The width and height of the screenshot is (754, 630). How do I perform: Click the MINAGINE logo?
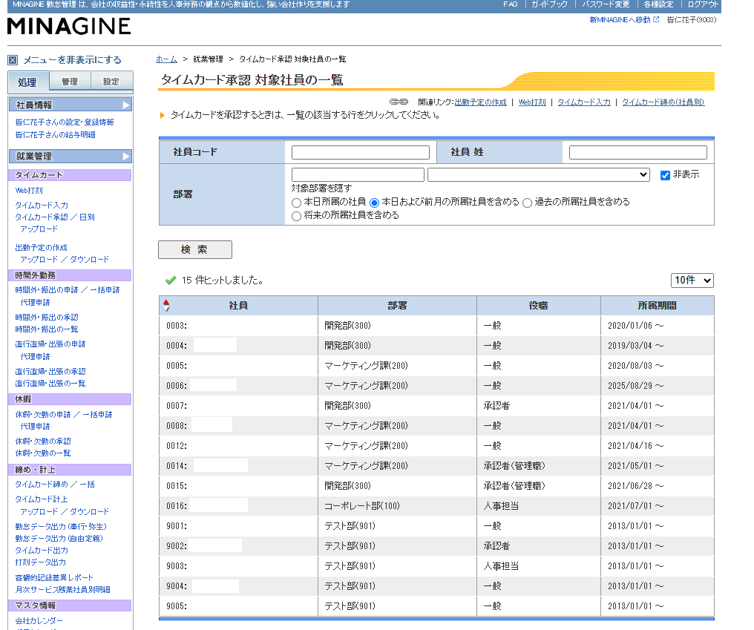(x=69, y=27)
